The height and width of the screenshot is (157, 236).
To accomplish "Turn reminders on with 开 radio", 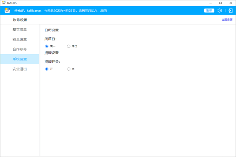I will point(47,69).
